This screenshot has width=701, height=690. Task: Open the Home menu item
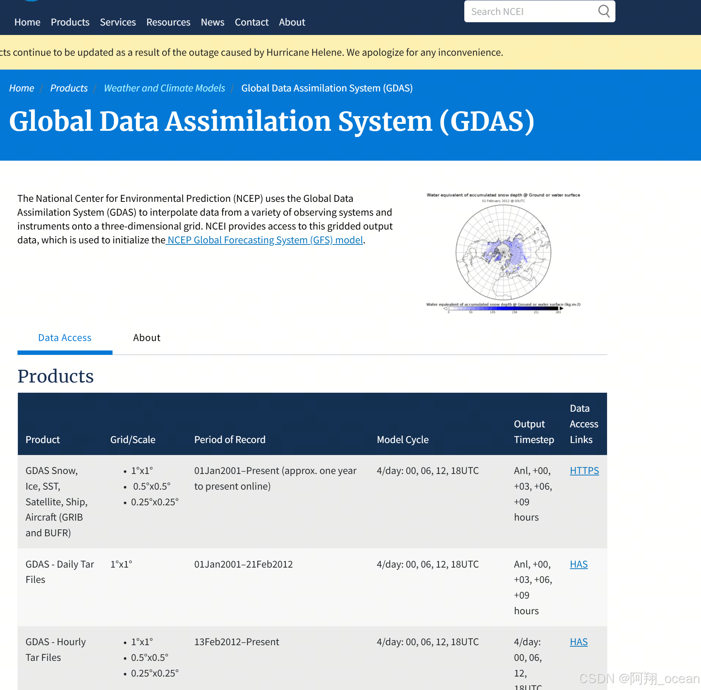(27, 22)
